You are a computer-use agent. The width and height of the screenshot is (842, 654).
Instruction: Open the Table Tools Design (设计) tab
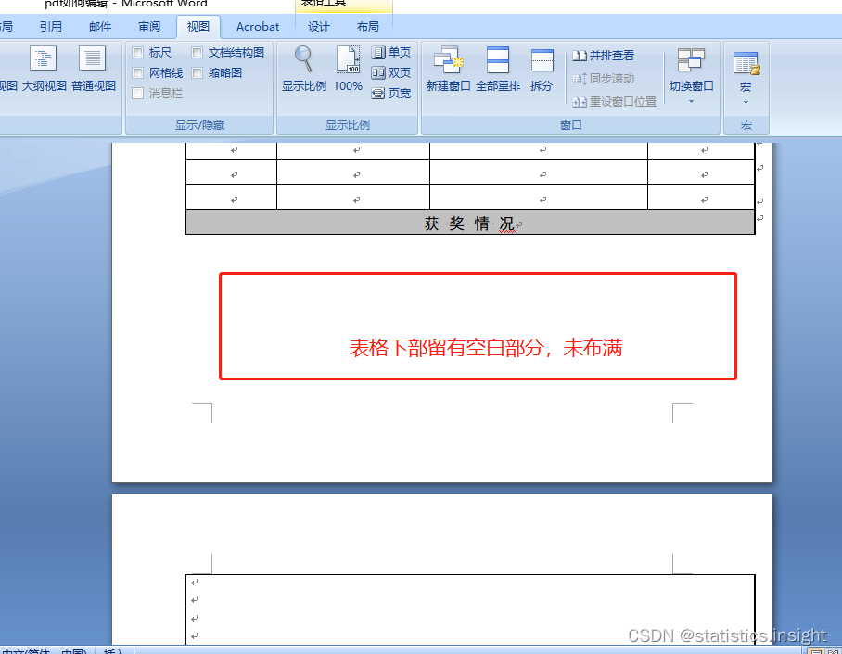click(319, 26)
